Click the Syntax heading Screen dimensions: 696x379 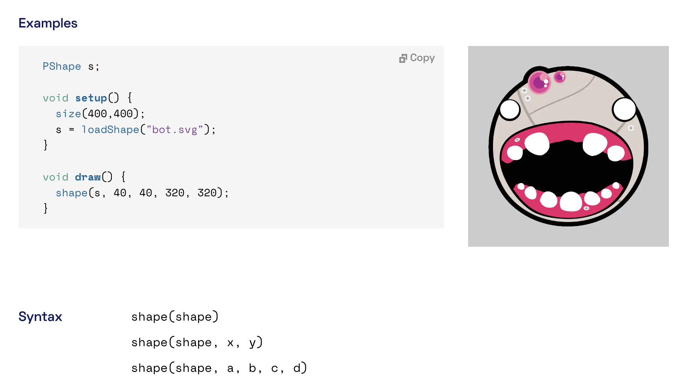(x=40, y=316)
